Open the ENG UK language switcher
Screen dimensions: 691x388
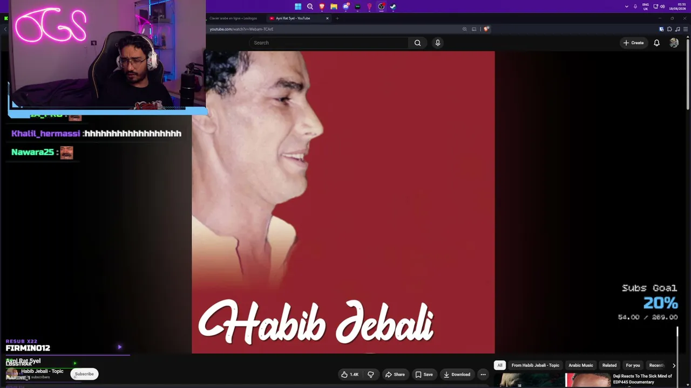[x=646, y=6]
